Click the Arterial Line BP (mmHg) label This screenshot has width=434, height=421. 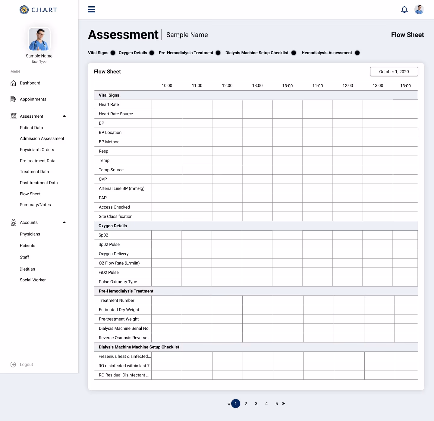point(121,188)
